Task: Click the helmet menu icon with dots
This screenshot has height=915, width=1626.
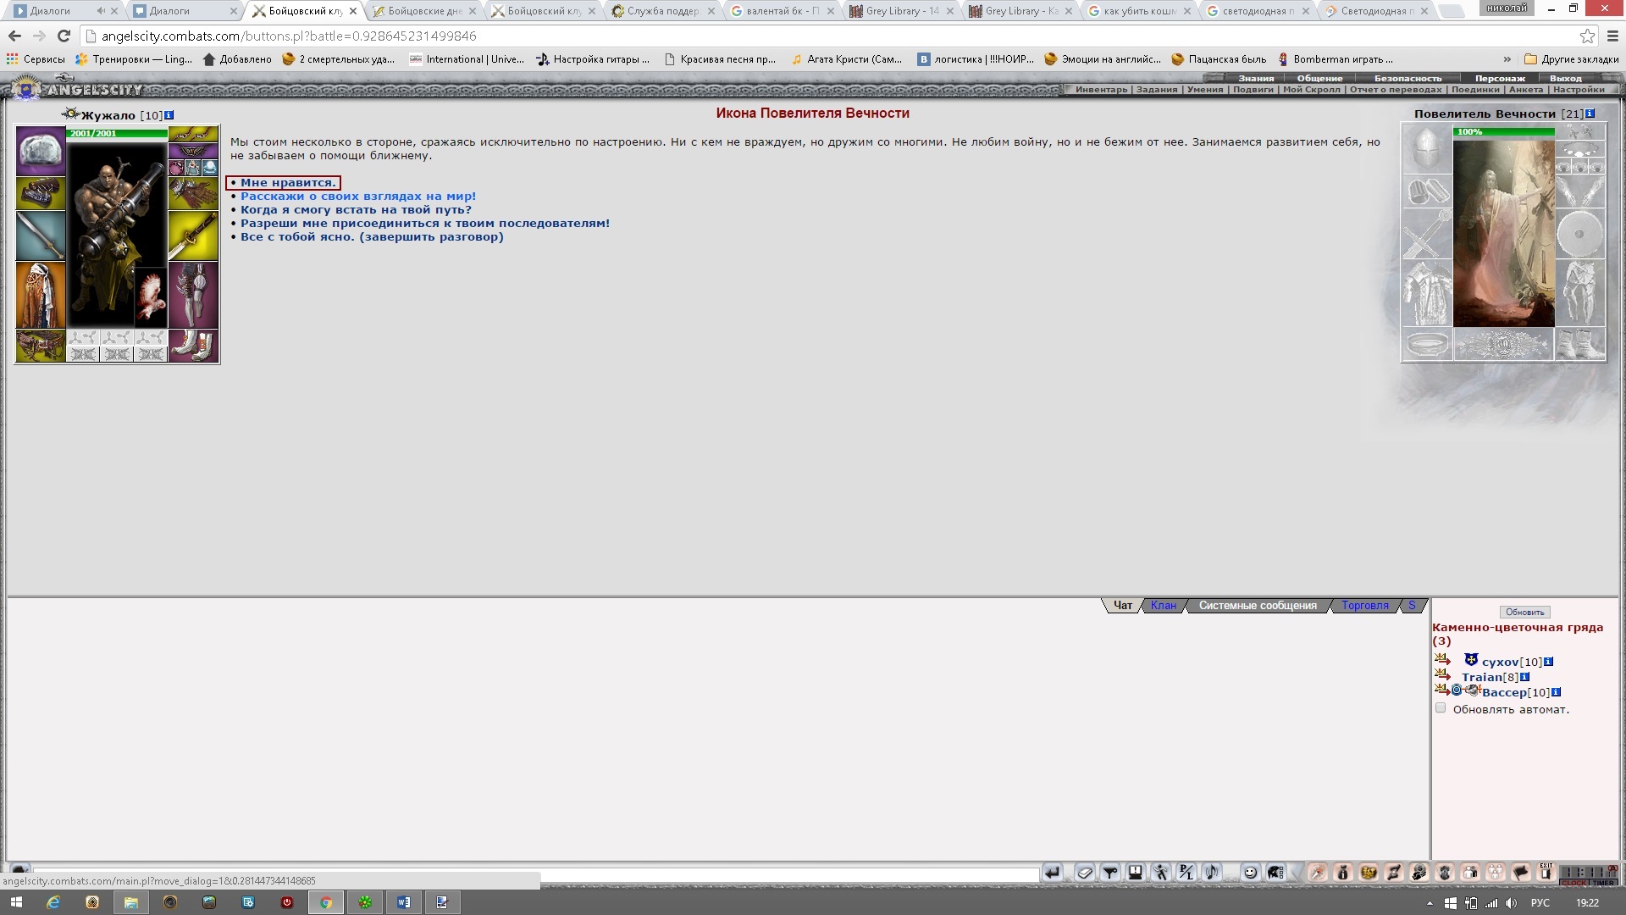Action: click(1276, 873)
